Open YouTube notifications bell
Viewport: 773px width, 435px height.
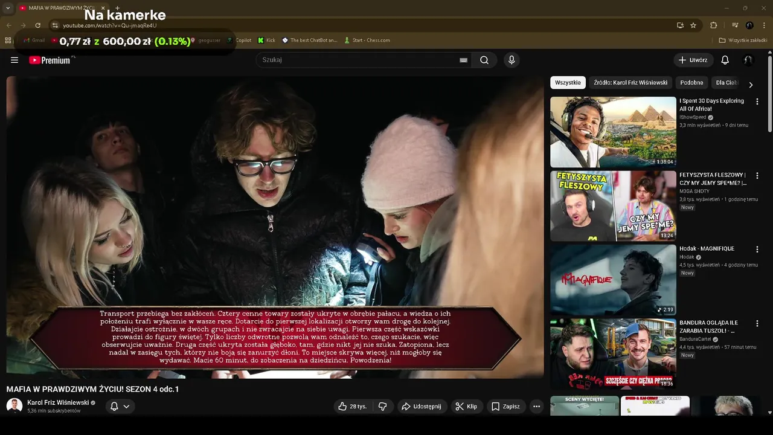pyautogui.click(x=725, y=60)
